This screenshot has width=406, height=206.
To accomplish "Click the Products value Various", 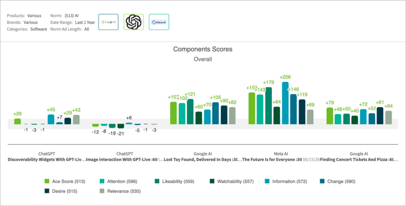I will (34, 16).
